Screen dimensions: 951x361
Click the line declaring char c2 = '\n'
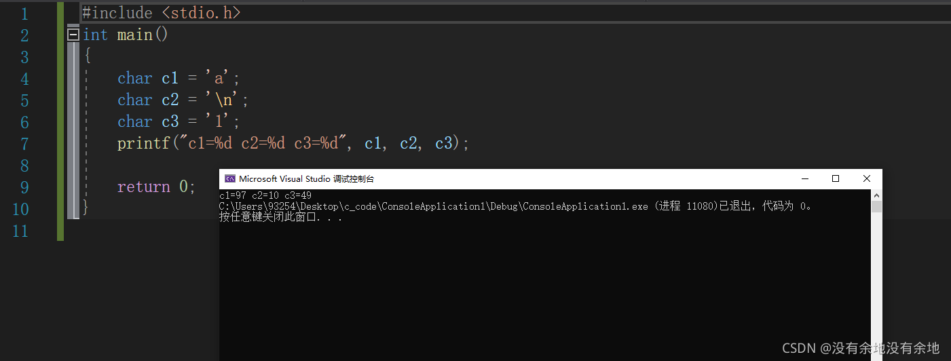point(183,100)
